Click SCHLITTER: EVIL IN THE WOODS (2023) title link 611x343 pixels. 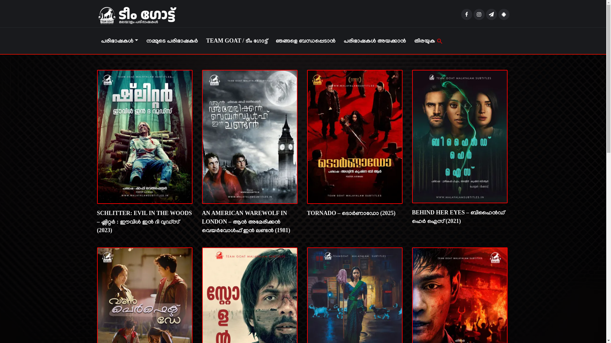point(144,222)
